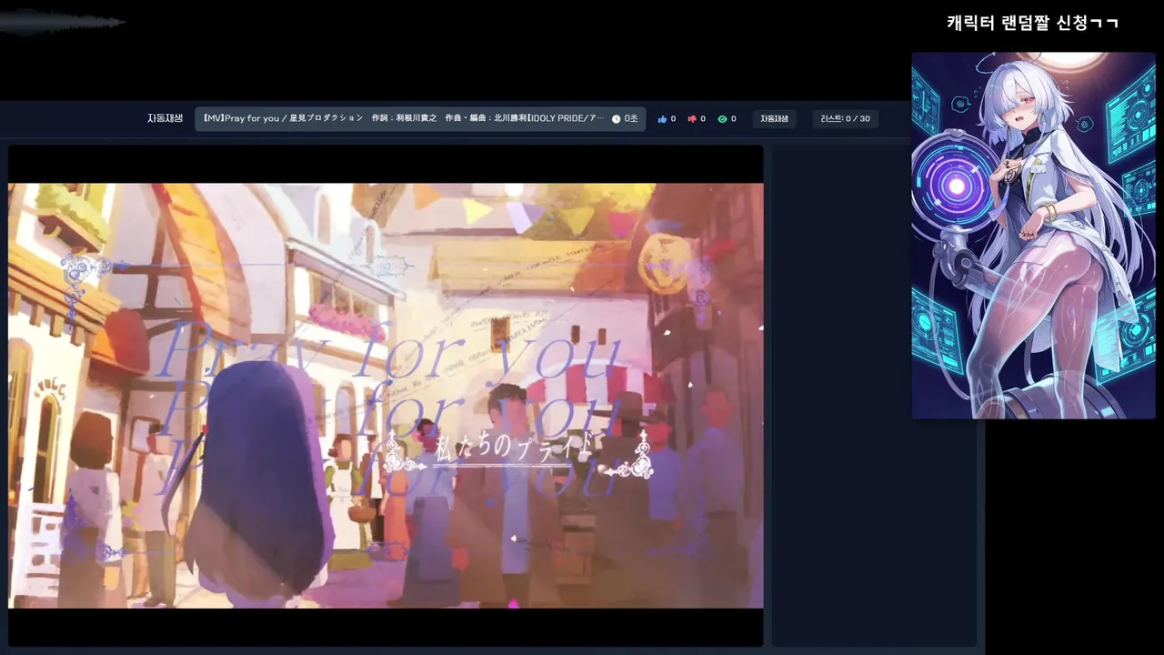Click the anime character image thumbnail
This screenshot has height=655, width=1164.
click(1033, 235)
